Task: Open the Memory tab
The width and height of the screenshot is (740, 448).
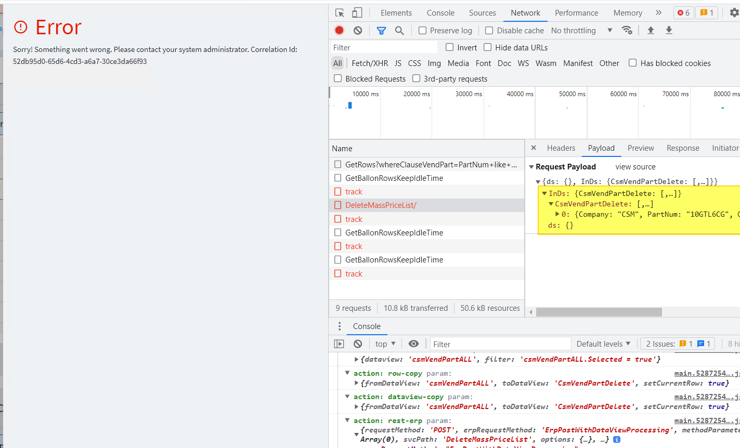Action: [x=628, y=13]
